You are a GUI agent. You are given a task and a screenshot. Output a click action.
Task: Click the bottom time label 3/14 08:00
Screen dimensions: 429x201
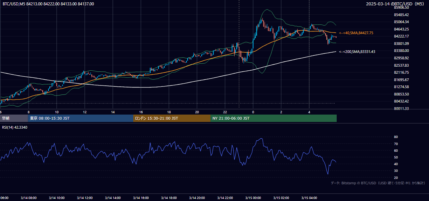click(x=29, y=198)
